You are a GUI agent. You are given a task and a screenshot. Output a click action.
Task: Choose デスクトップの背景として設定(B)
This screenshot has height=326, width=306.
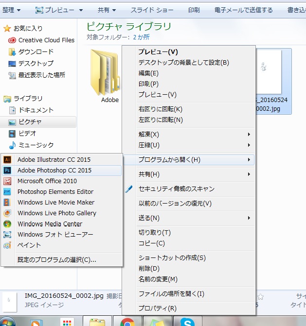[x=189, y=63]
